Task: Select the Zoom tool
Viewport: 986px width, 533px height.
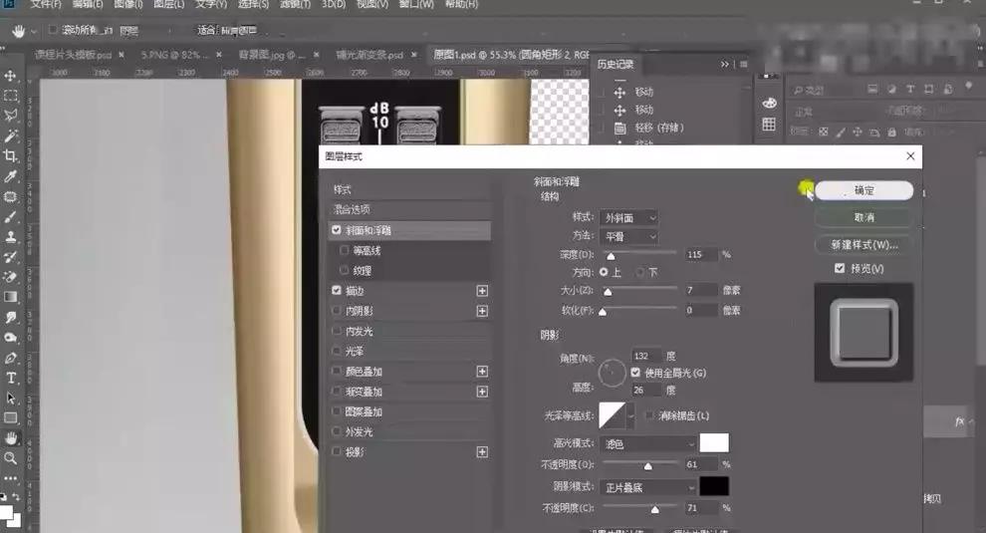Action: (x=11, y=458)
